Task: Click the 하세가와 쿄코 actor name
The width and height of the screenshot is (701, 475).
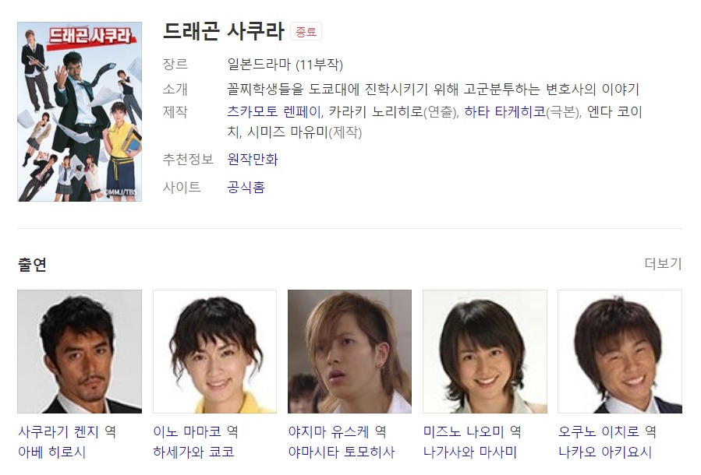Action: (x=193, y=452)
